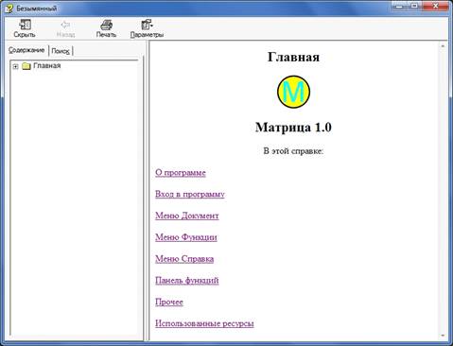Follow the Меню Документ link

187,216
